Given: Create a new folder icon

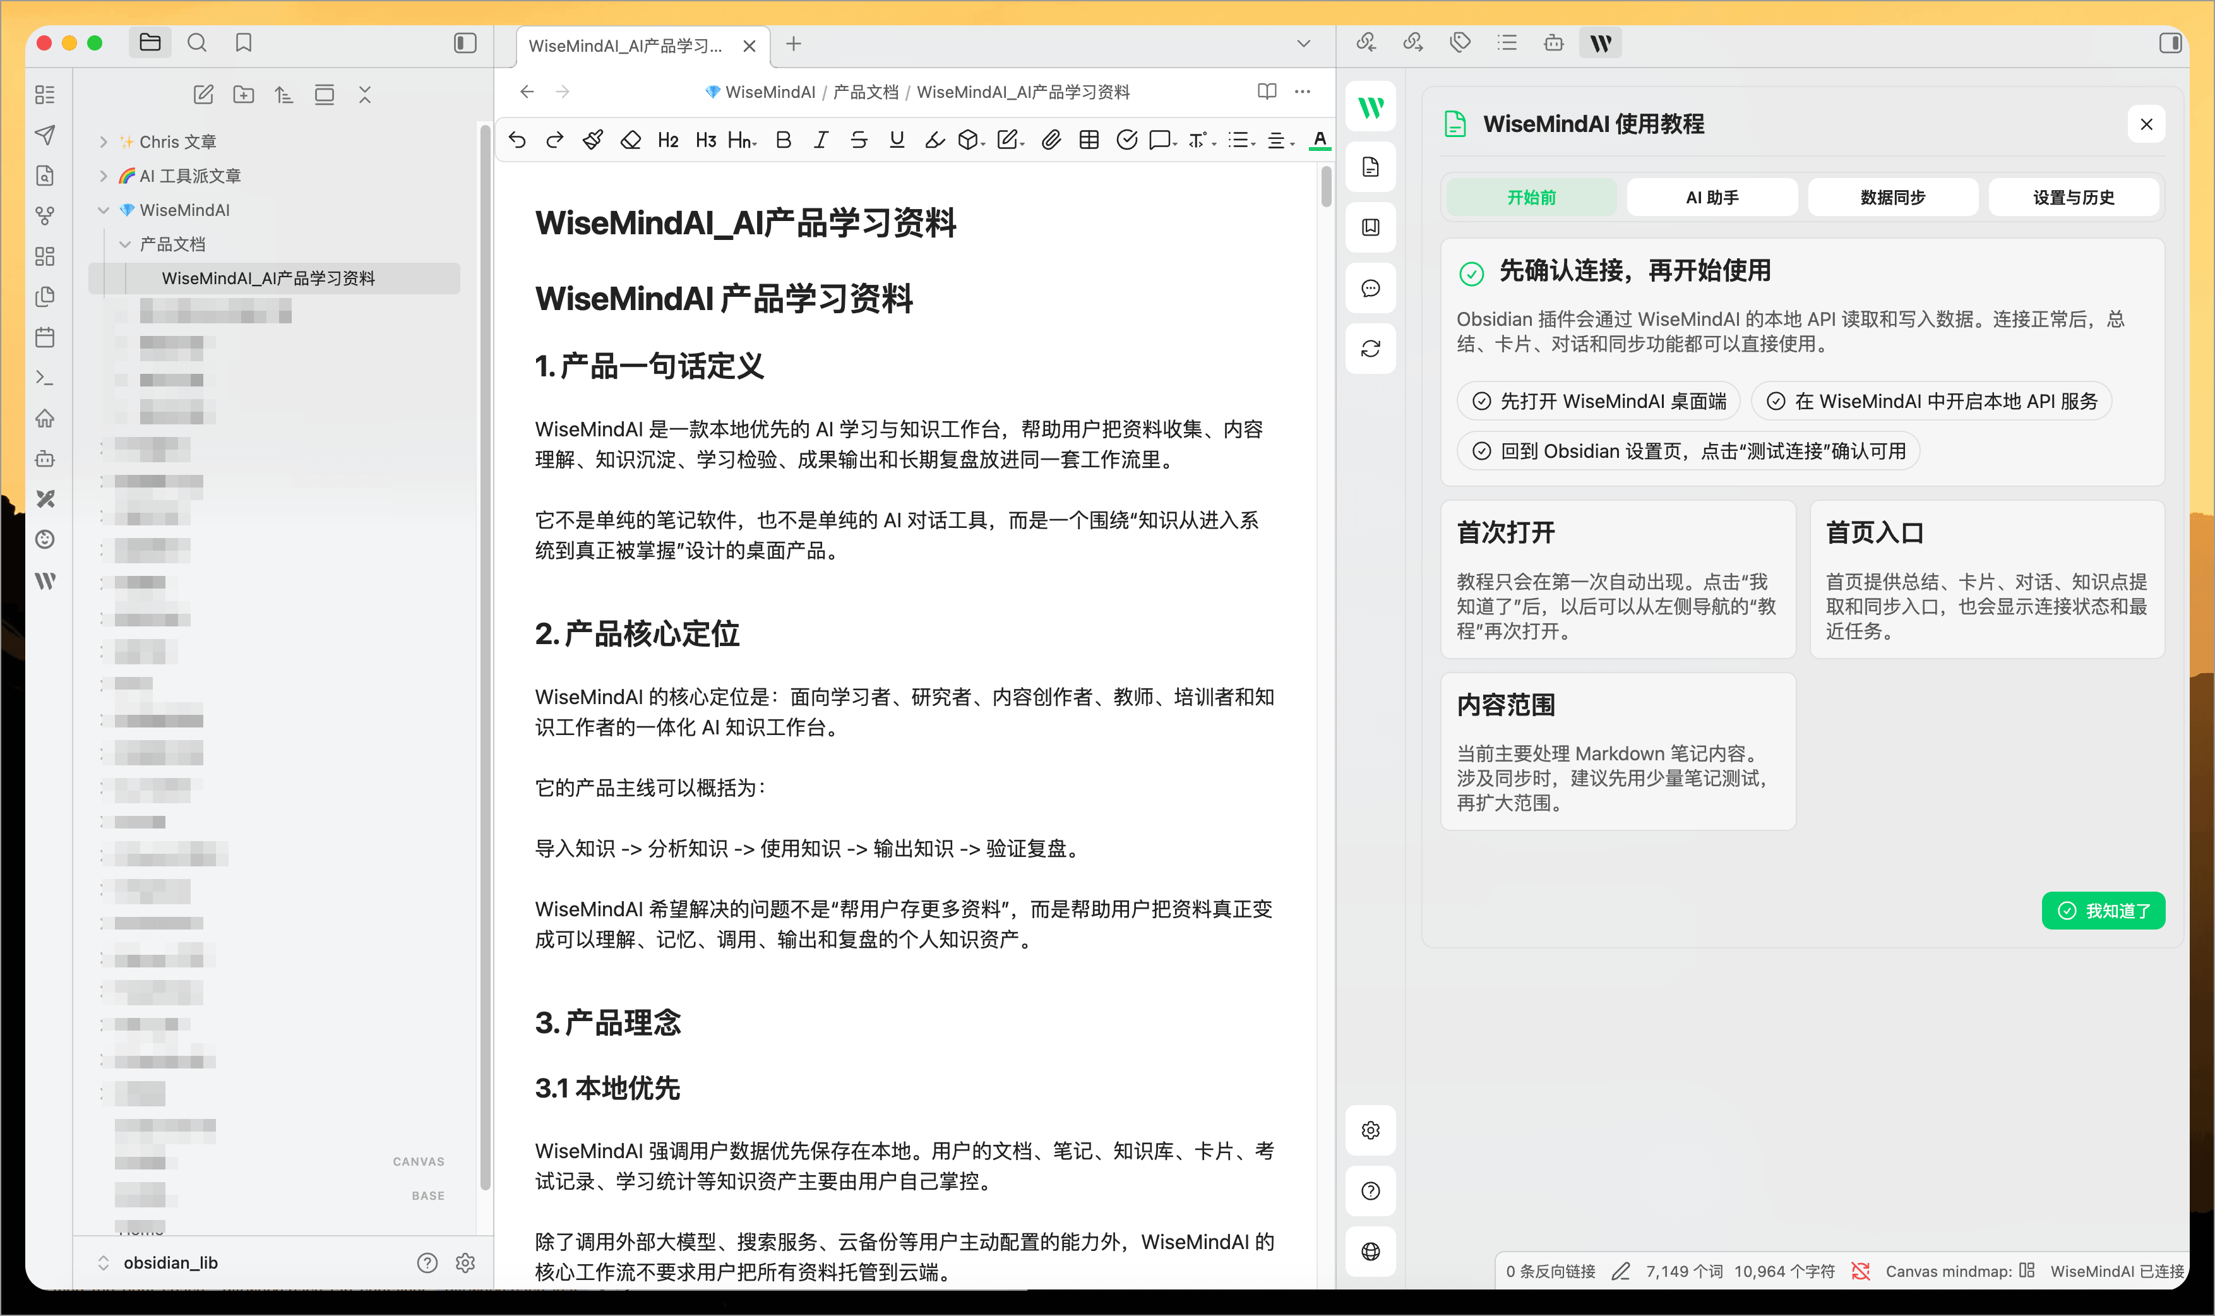Looking at the screenshot, I should coord(243,95).
